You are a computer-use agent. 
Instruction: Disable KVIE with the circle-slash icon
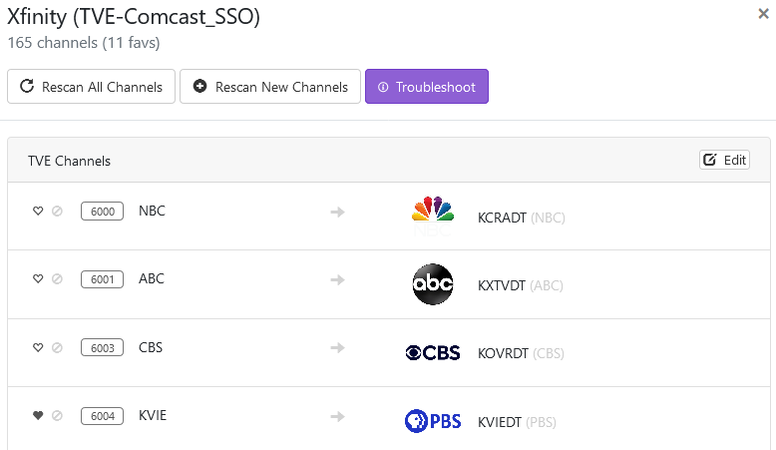[57, 416]
